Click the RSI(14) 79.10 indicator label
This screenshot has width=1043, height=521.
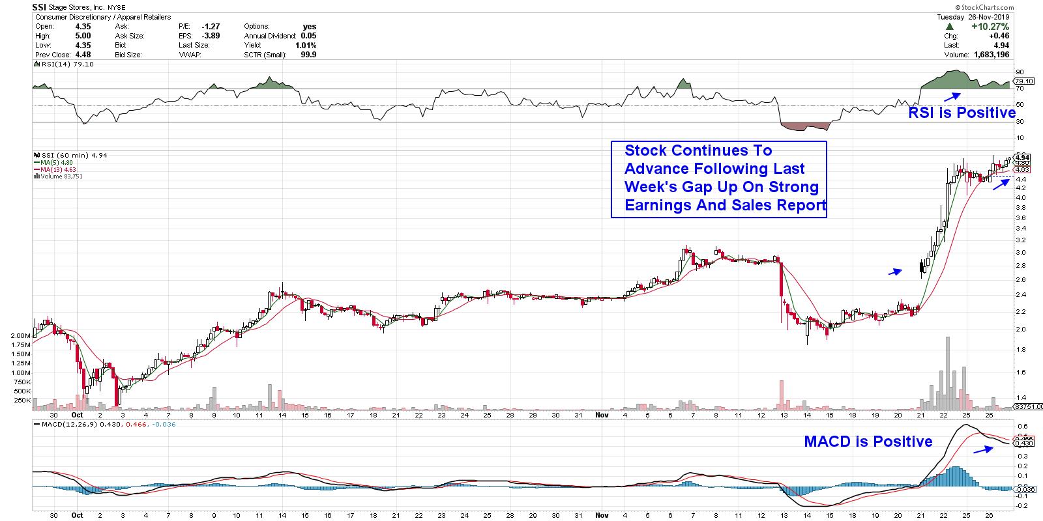tap(64, 64)
